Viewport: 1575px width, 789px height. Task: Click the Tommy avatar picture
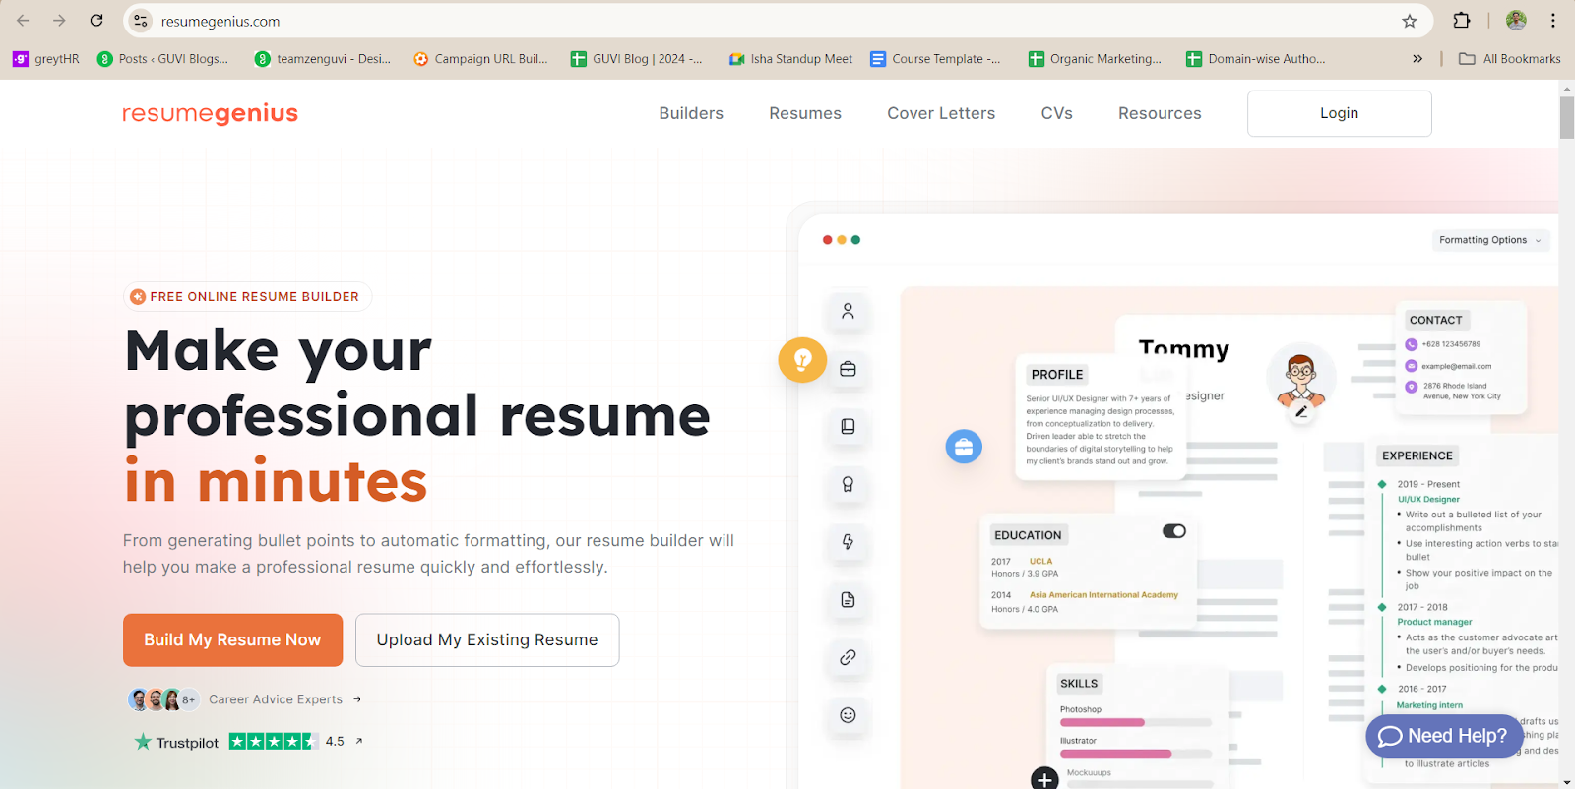click(1301, 378)
